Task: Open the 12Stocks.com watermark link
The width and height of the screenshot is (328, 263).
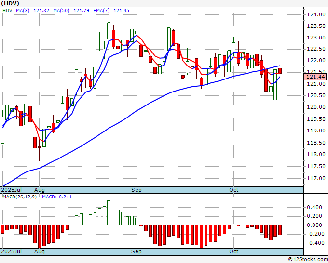Action: (x=308, y=260)
